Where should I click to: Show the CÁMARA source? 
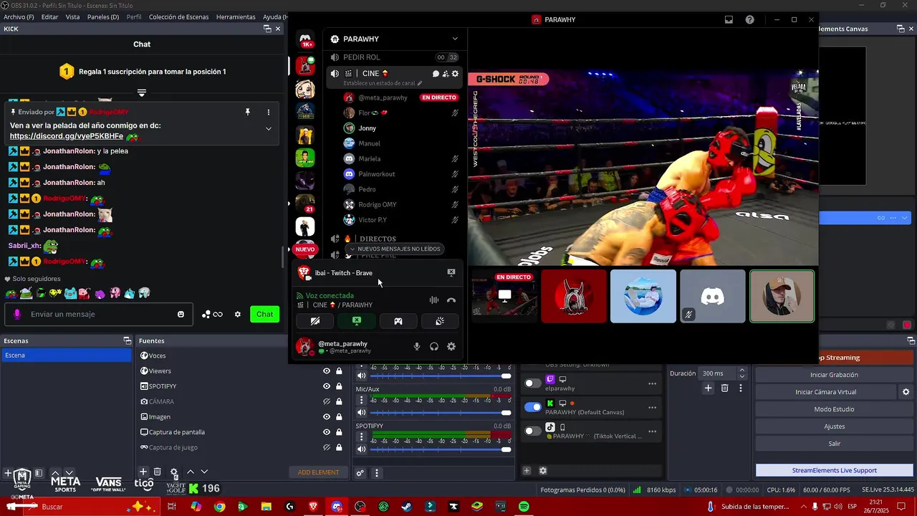[327, 401]
